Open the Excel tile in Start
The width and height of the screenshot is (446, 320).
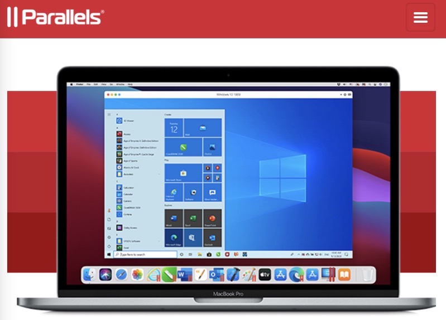click(x=193, y=218)
